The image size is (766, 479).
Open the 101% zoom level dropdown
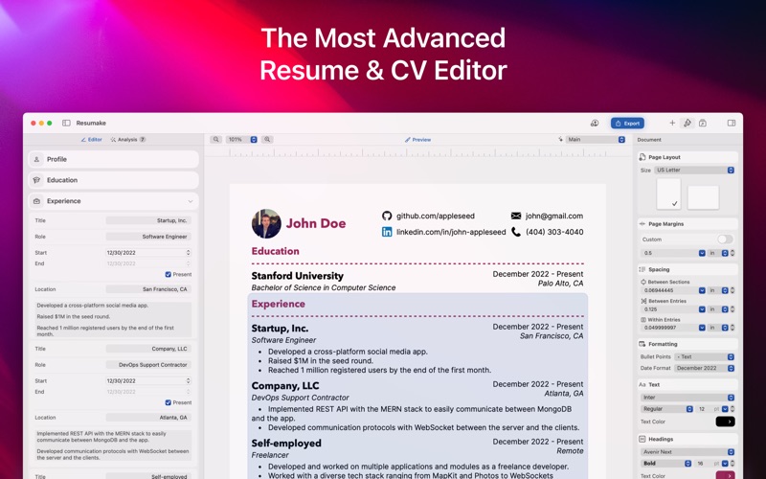241,139
